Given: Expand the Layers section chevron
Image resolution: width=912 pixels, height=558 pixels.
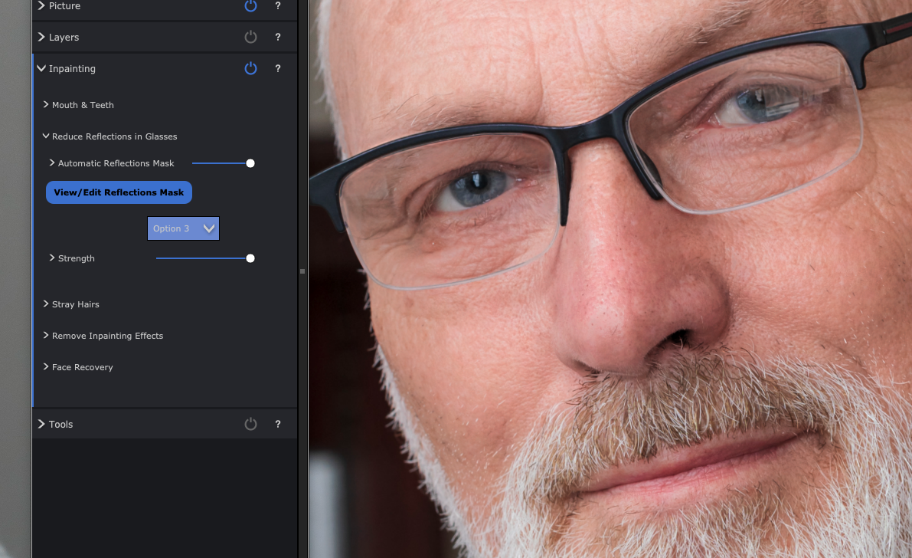Looking at the screenshot, I should pos(41,37).
